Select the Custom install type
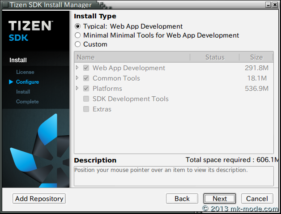The width and height of the screenshot is (281, 214). (x=78, y=44)
